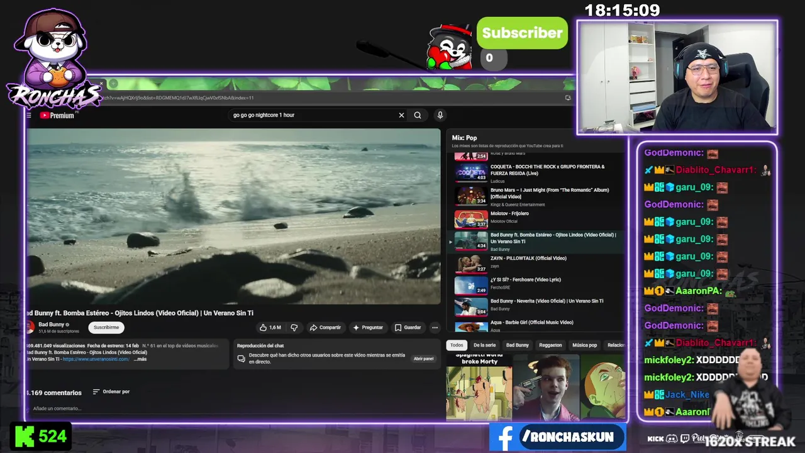The image size is (805, 453).
Task: Select the Todos filter chip
Action: tap(457, 345)
